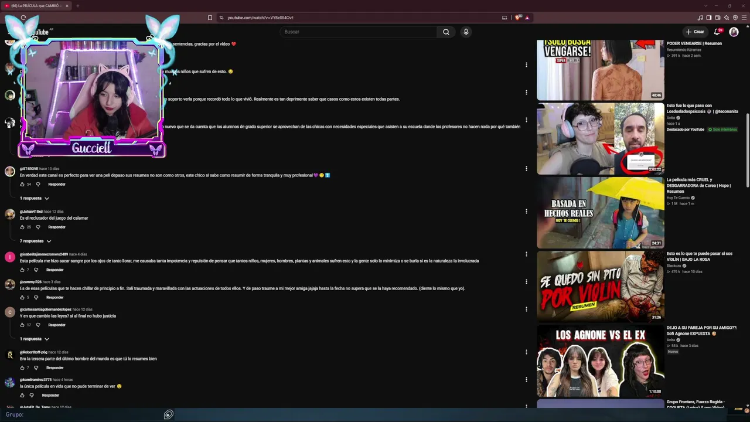Open a new browser tab
The height and width of the screenshot is (422, 750).
tap(77, 6)
